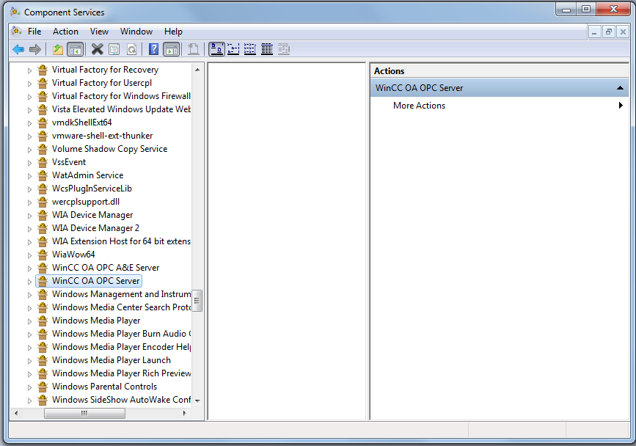Image resolution: width=636 pixels, height=446 pixels.
Task: Click the Delete X toolbar icon
Action: 97,49
